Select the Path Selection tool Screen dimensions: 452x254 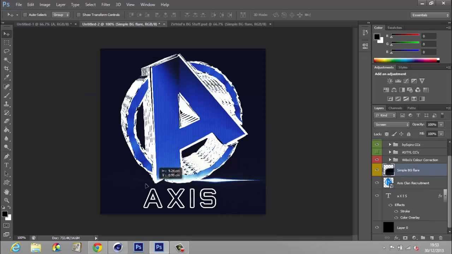(x=7, y=174)
